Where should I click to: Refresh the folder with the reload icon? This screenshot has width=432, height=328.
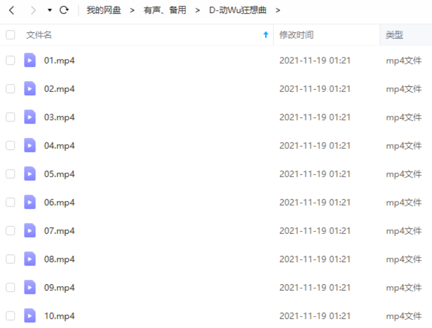tap(64, 10)
